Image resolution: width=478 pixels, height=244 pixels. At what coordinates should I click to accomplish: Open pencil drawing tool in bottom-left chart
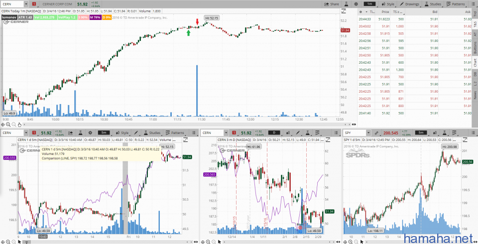tap(136, 132)
